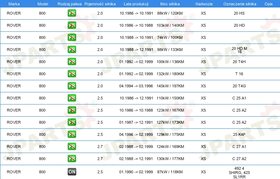Click production years 10.1986 -> 12.1991
The image size is (280, 179).
[x=136, y=98]
